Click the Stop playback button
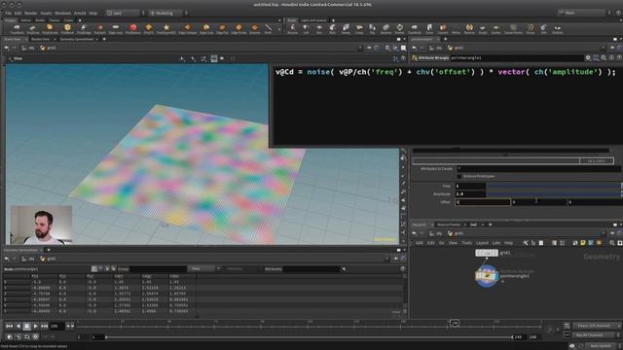This screenshot has width=623, height=350. [x=26, y=327]
